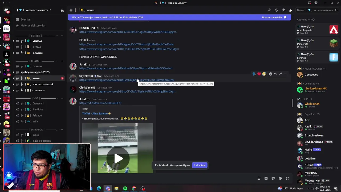Select the VENDIDAS channel
Screen dimensions: 341x192
click(40, 41)
